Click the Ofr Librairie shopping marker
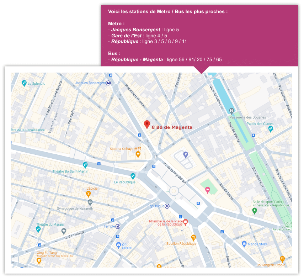 click(118, 245)
